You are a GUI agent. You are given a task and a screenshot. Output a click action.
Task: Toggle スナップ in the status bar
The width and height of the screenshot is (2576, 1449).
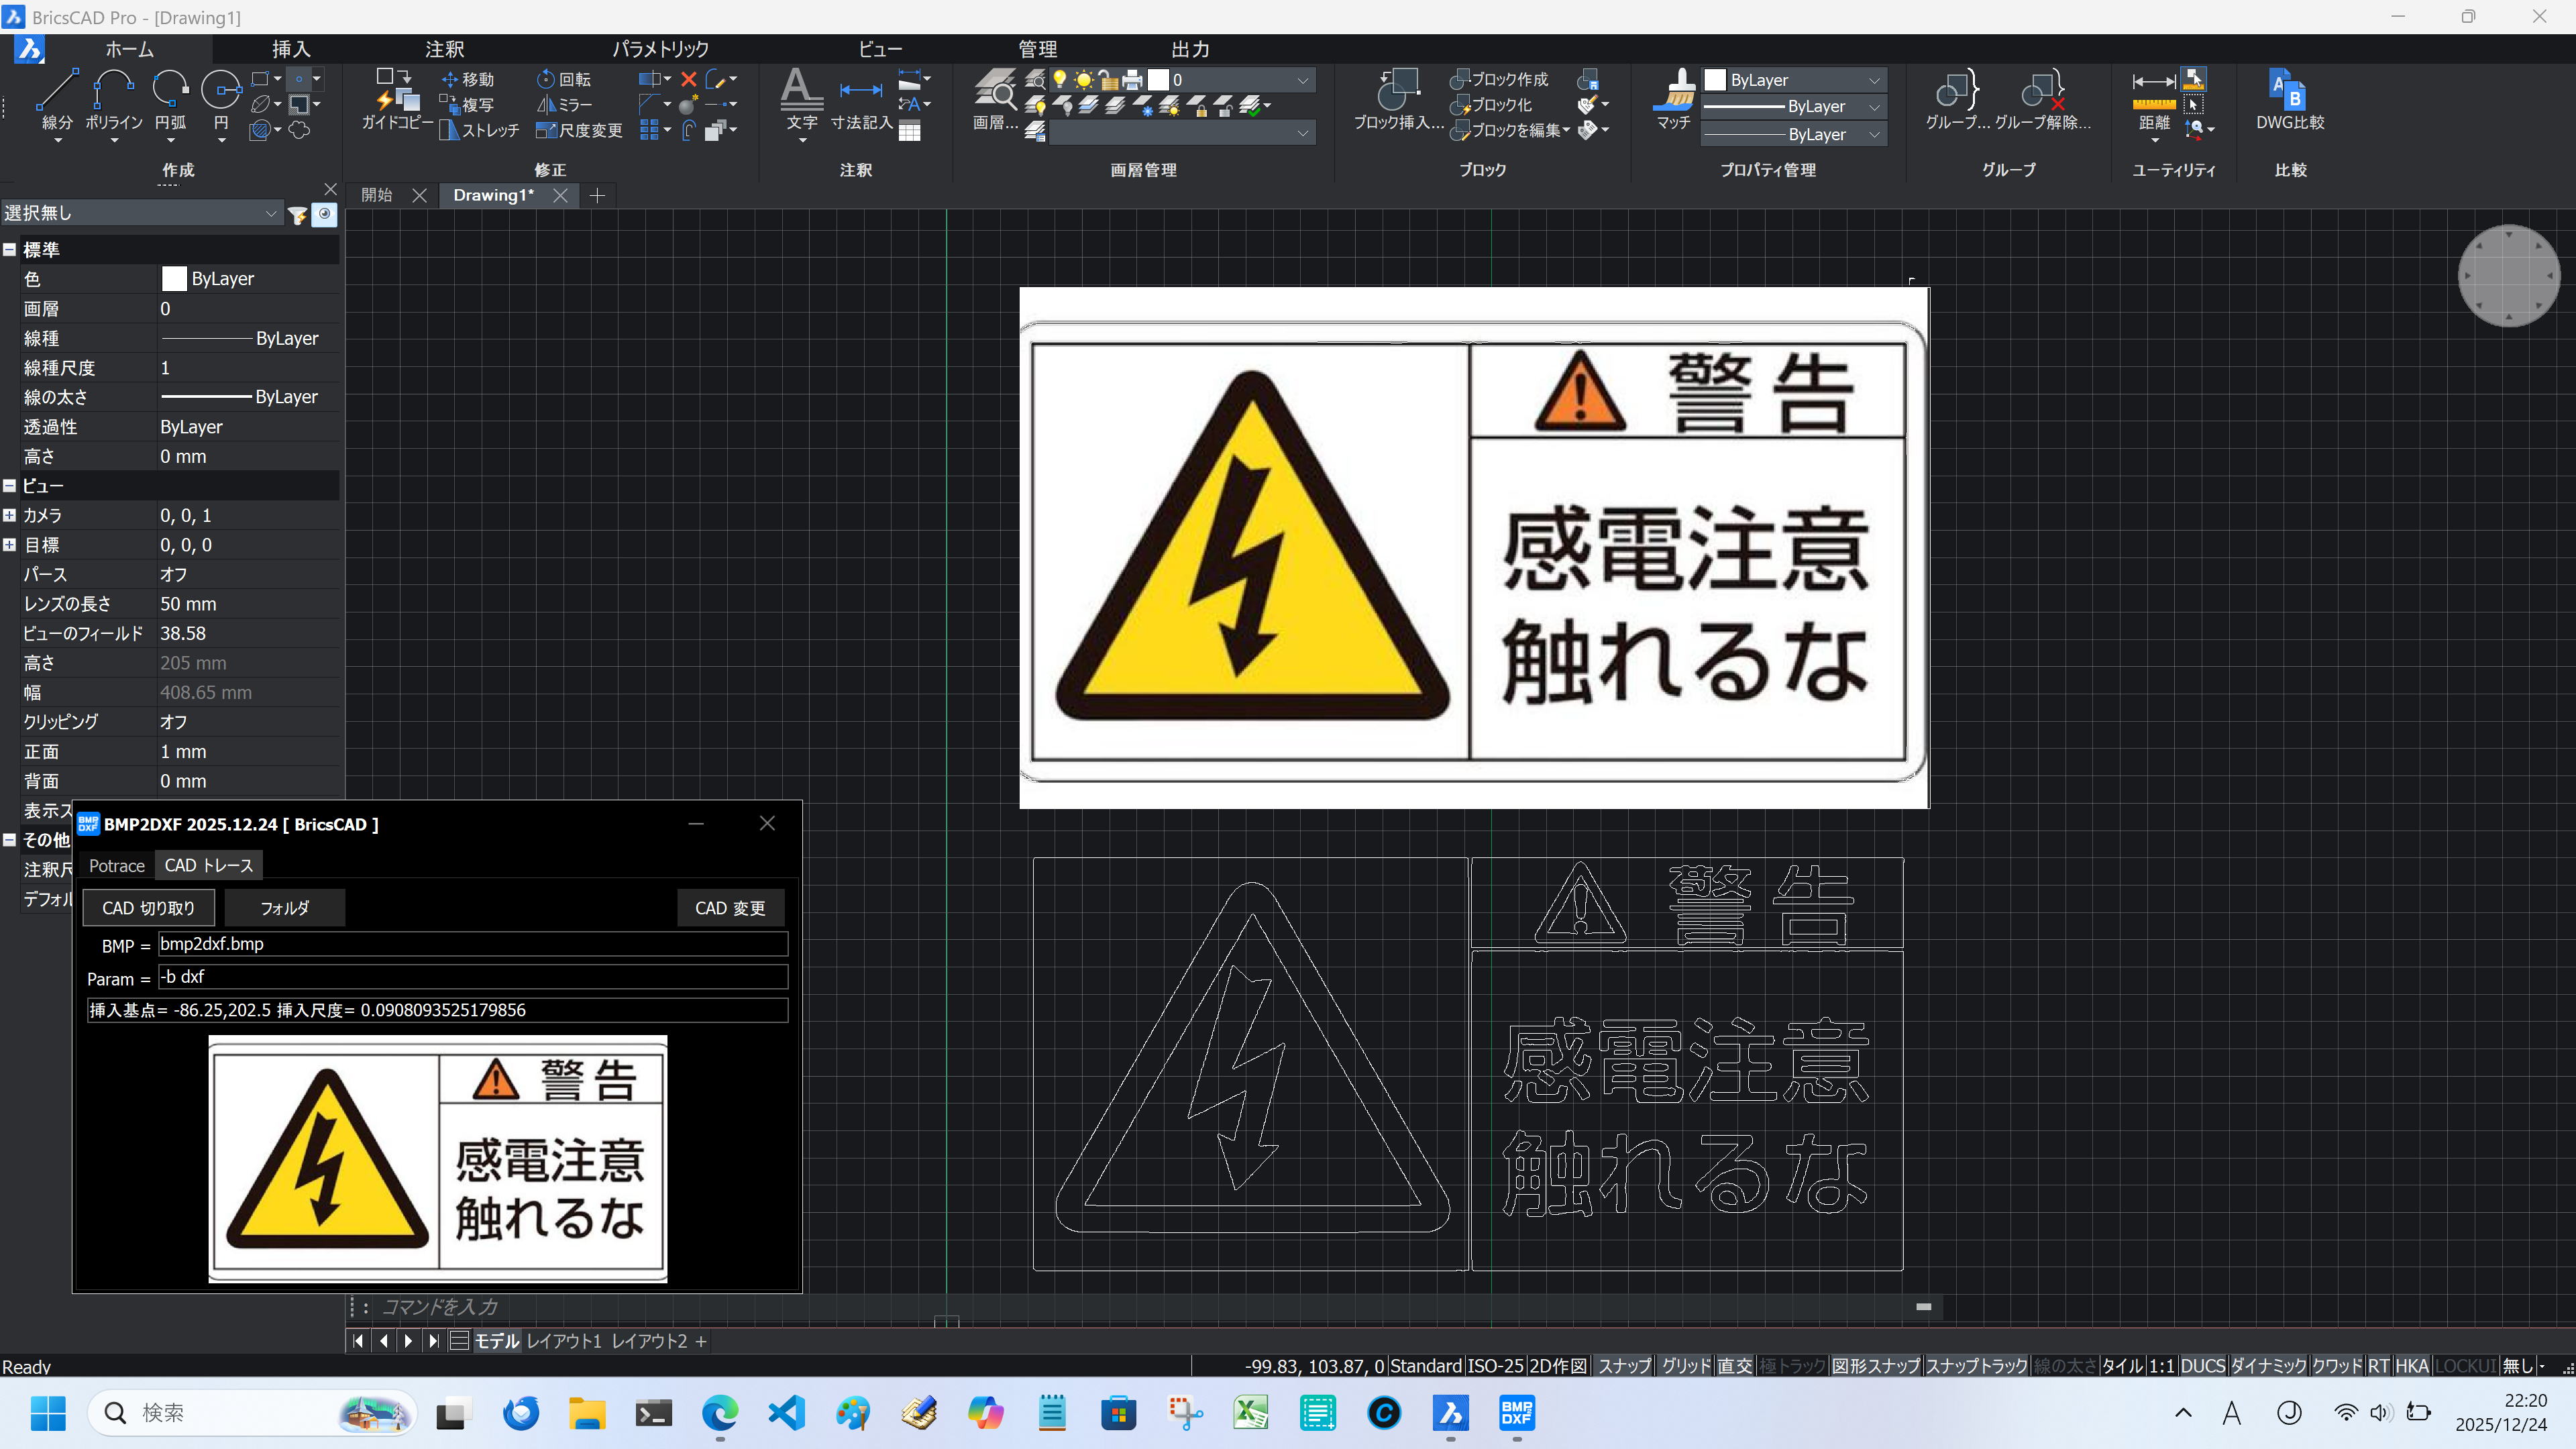click(x=1623, y=1366)
